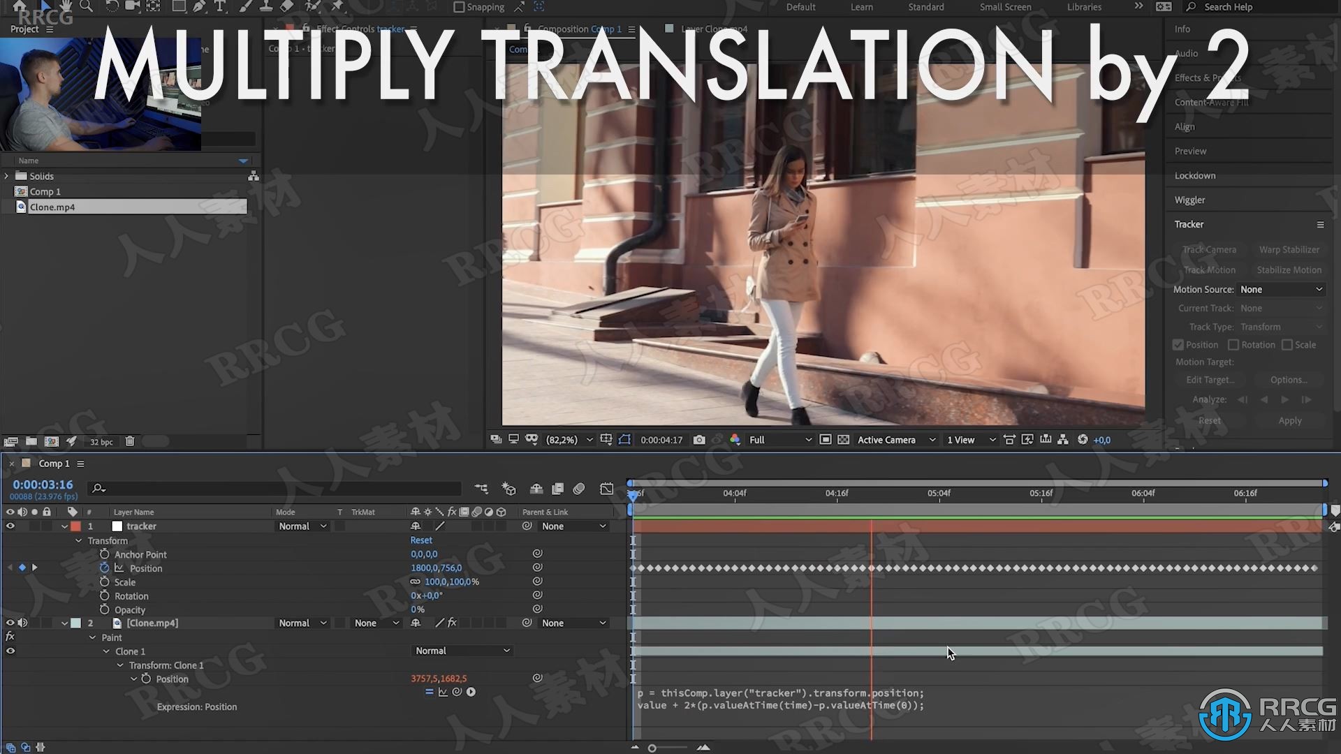Enable Draft 3D in timeline
1341x754 pixels.
(509, 489)
